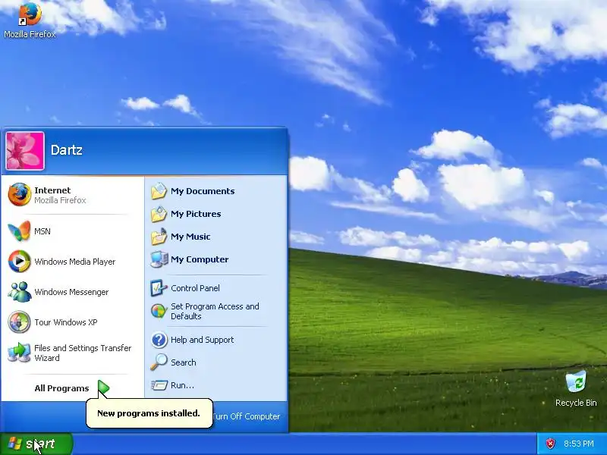The width and height of the screenshot is (607, 455).
Task: Open My Pictures label
Action: 196,214
